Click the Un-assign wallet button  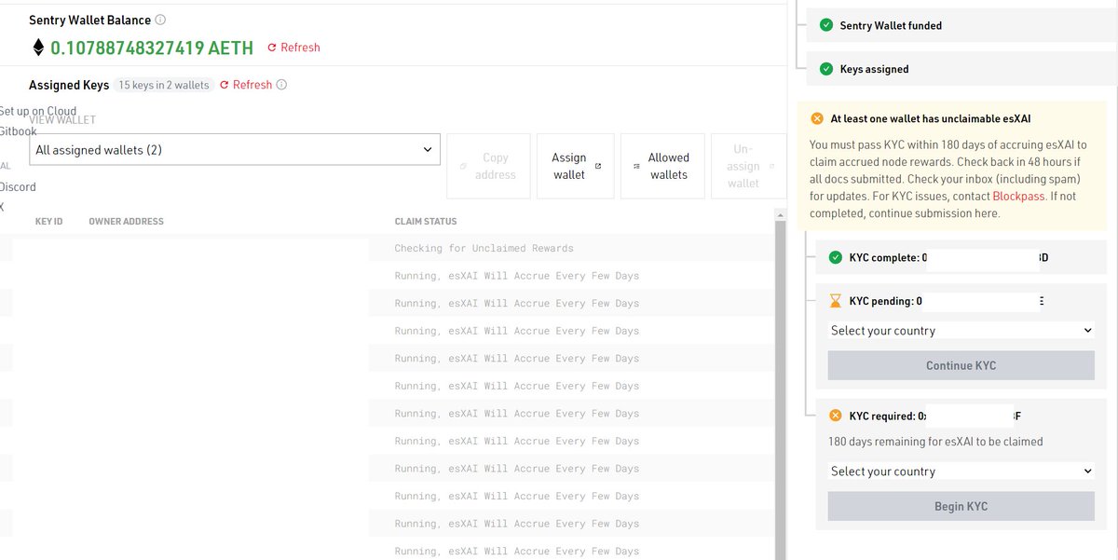coord(748,166)
